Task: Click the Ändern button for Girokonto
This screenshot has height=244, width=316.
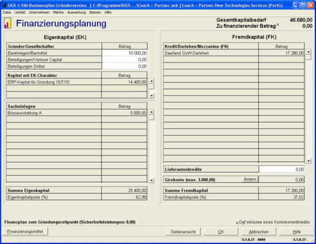Action: 250,179
